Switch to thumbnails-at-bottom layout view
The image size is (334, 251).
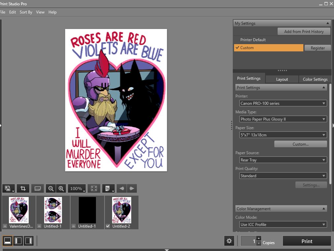coord(8,241)
